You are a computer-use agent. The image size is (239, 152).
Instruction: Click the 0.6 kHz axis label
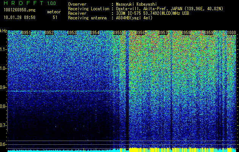click(3, 144)
